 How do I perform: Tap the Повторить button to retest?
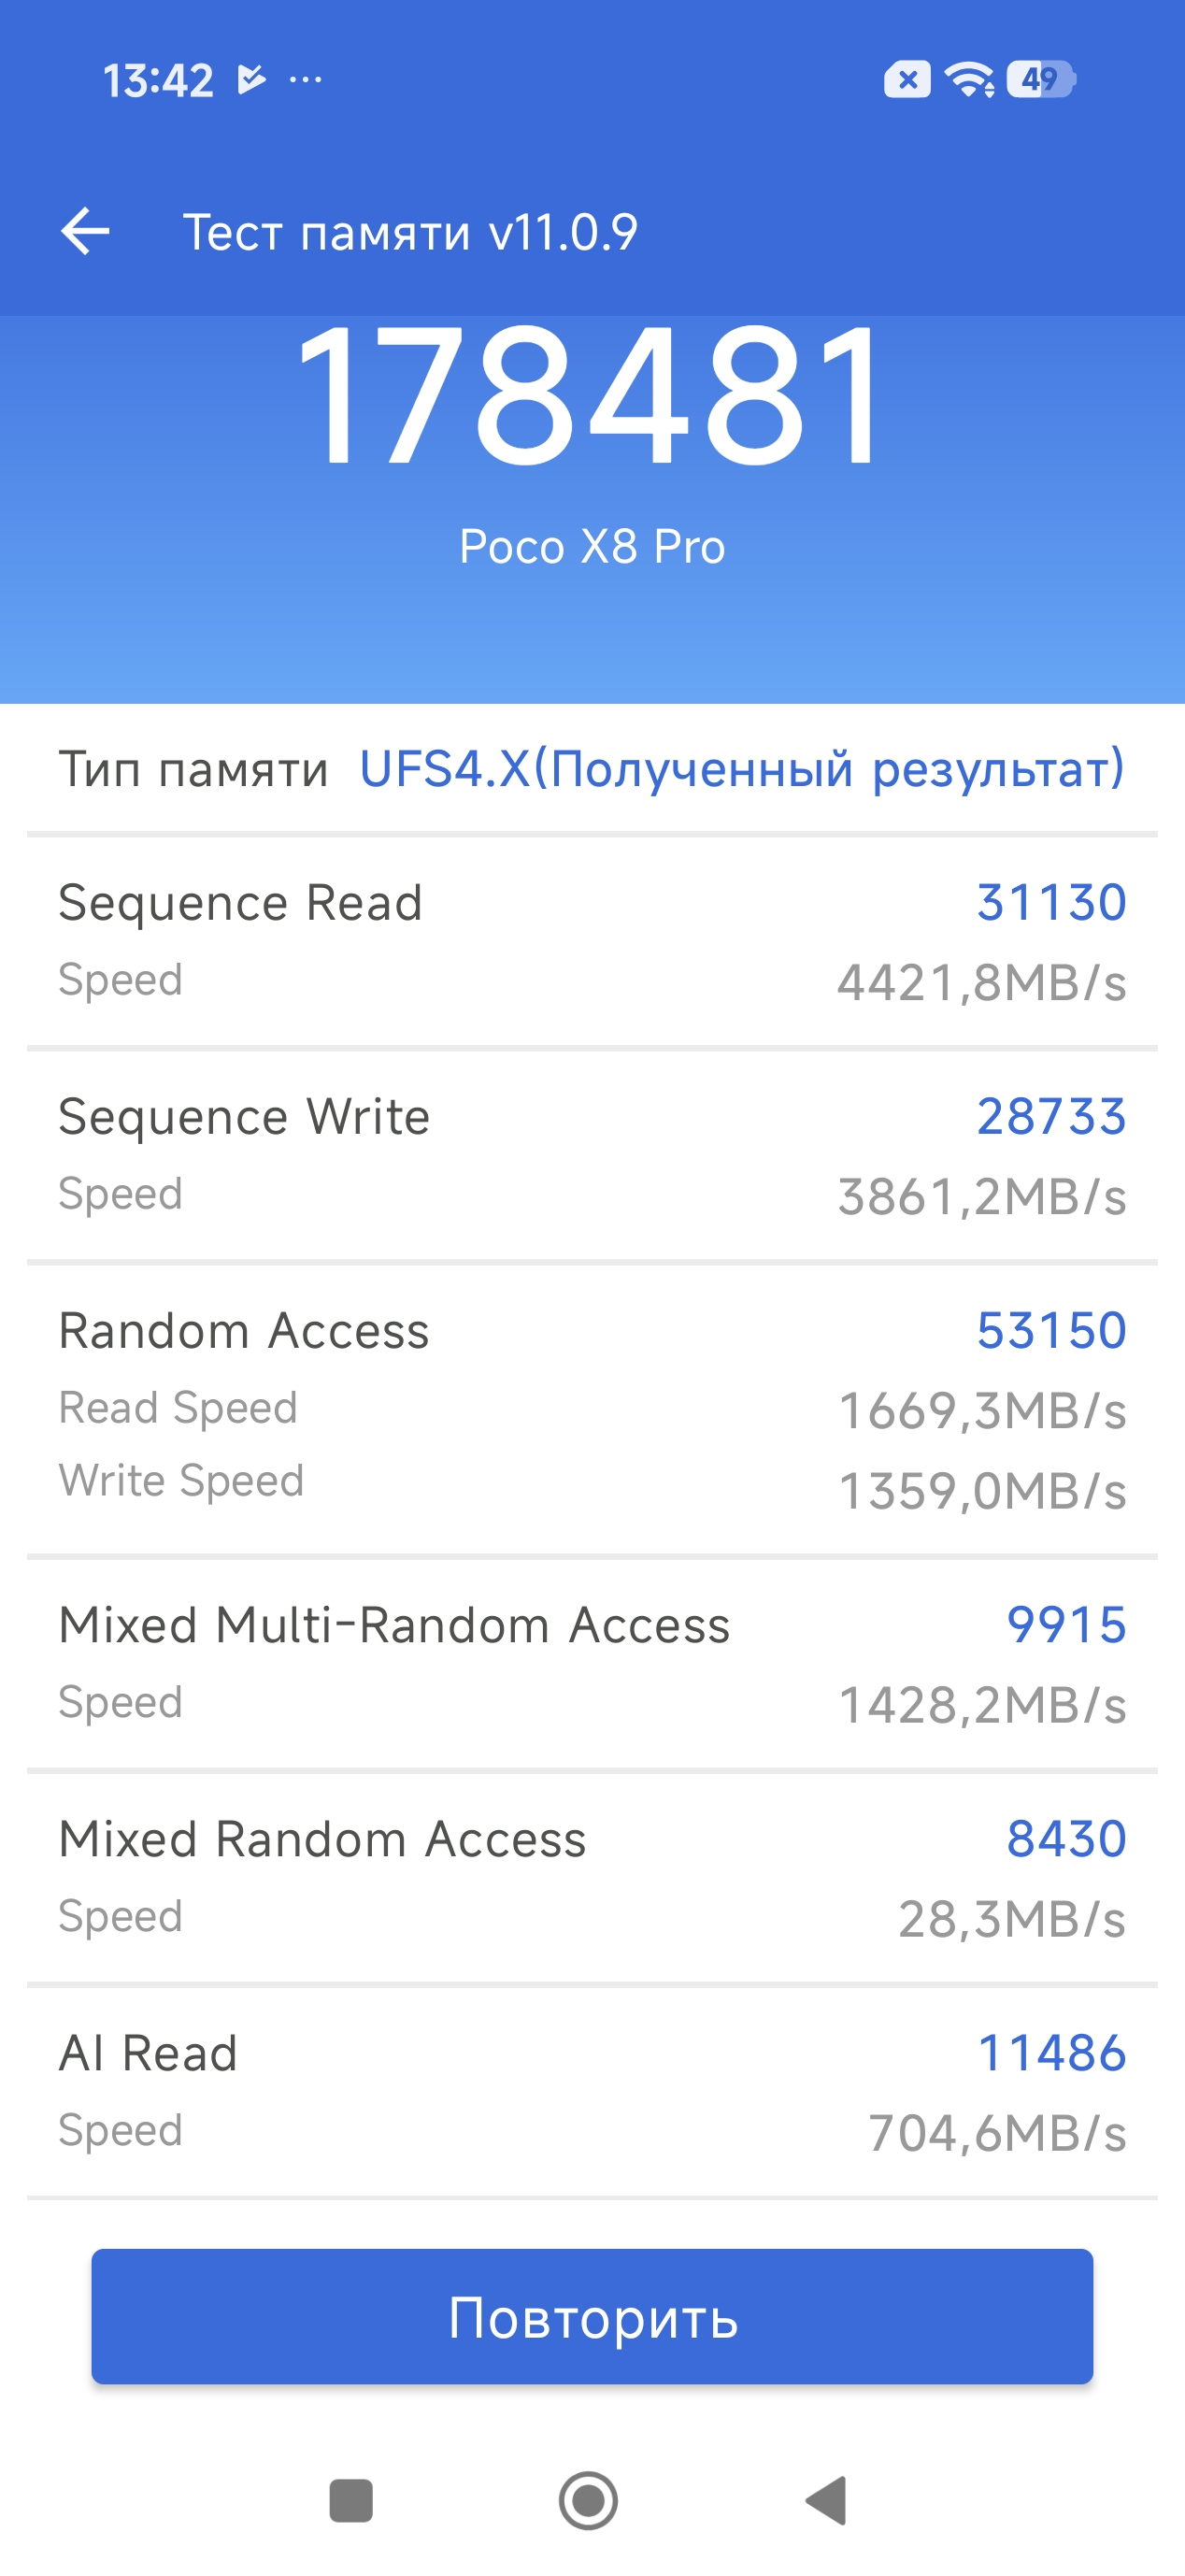(x=592, y=2317)
